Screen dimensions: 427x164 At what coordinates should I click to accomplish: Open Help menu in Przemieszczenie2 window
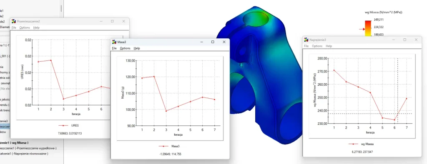point(36,28)
